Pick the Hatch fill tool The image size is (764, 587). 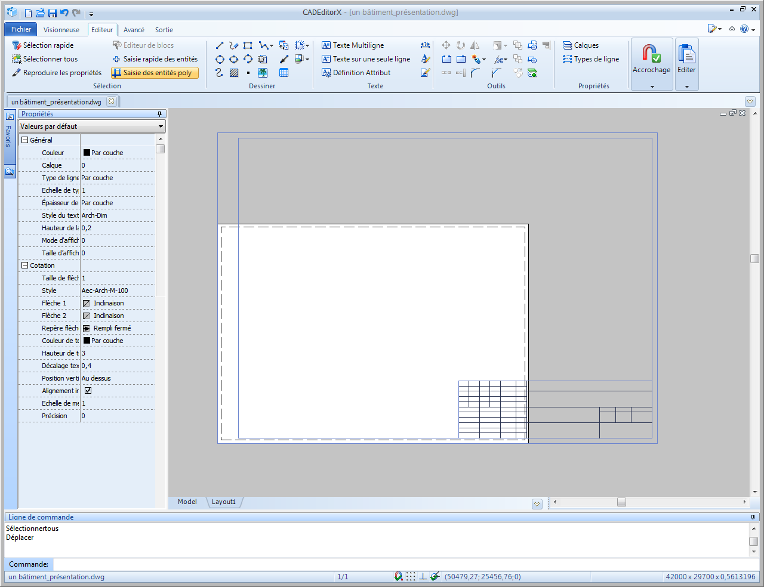[x=234, y=73]
